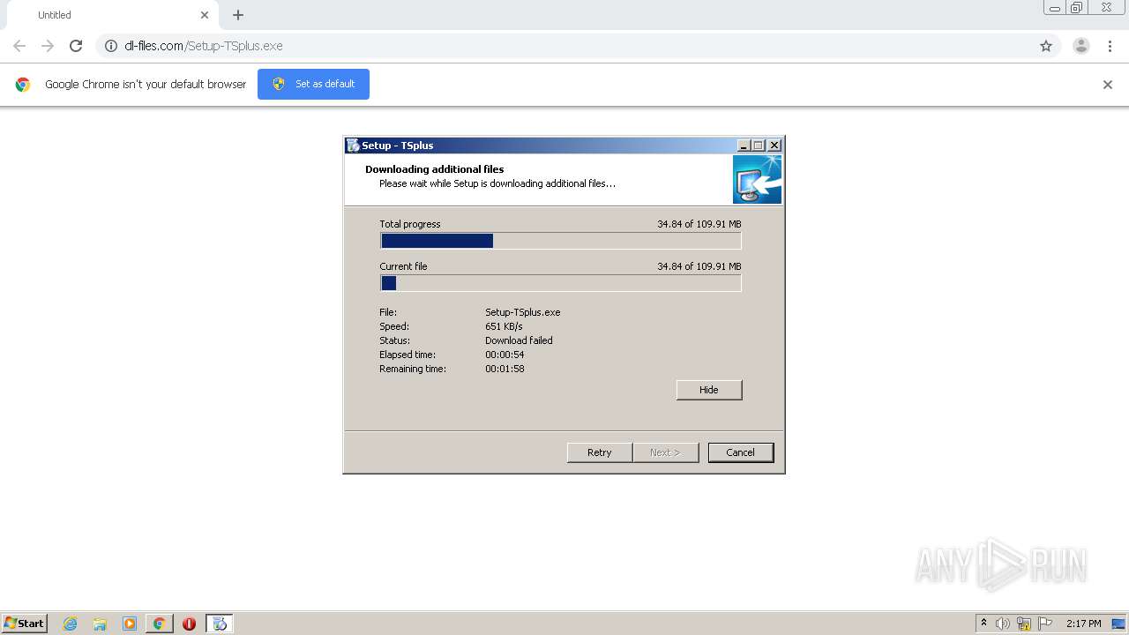Open the volume speaker tray icon

(1003, 624)
